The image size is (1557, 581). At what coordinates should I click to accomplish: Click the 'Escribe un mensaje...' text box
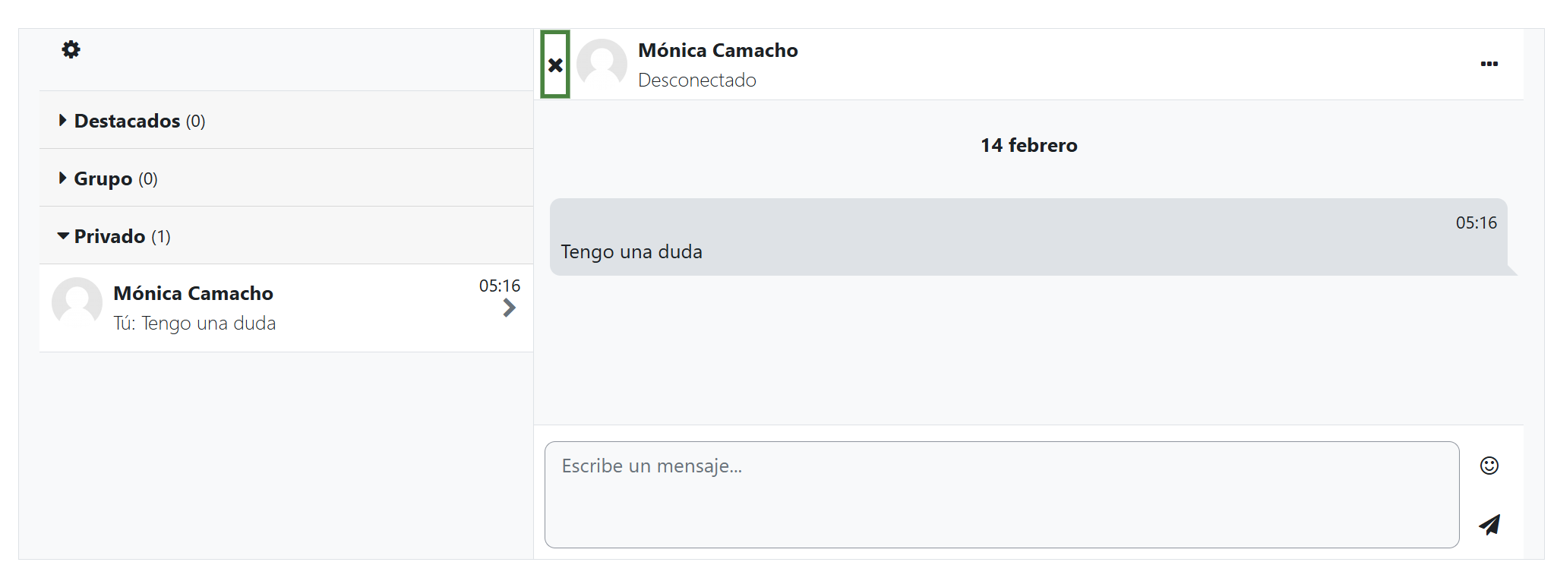[1001, 494]
